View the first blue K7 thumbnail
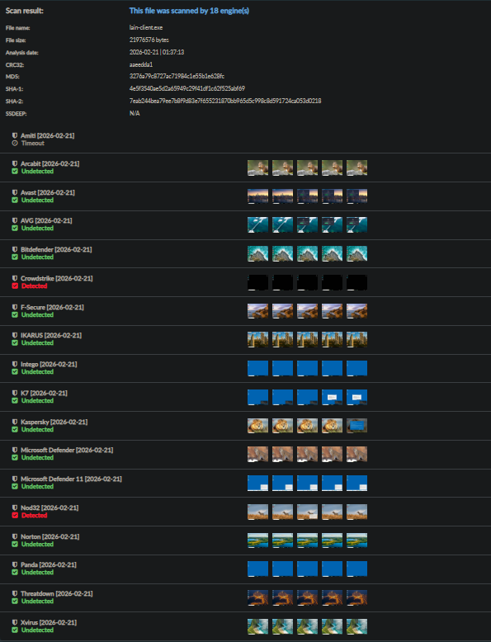This screenshot has height=642, width=491. [258, 397]
